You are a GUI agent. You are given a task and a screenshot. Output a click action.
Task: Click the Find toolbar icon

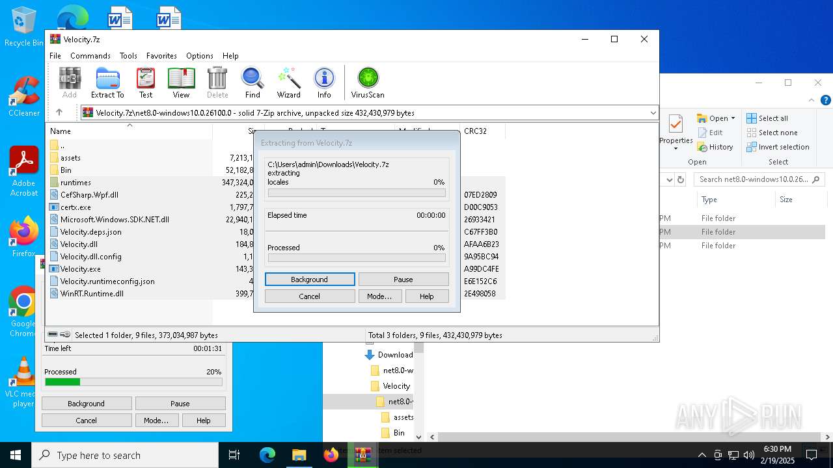point(253,83)
